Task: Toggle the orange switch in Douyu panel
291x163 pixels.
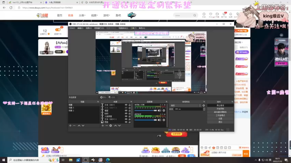Action: tap(58, 30)
